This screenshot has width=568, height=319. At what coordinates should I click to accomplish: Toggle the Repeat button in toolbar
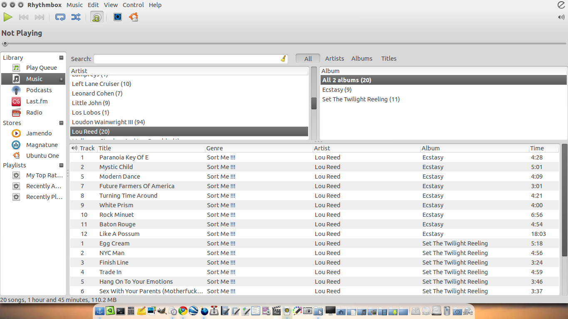tap(60, 17)
